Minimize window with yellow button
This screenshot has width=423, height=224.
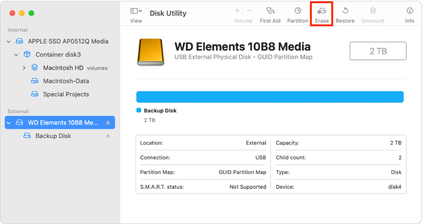(x=22, y=13)
